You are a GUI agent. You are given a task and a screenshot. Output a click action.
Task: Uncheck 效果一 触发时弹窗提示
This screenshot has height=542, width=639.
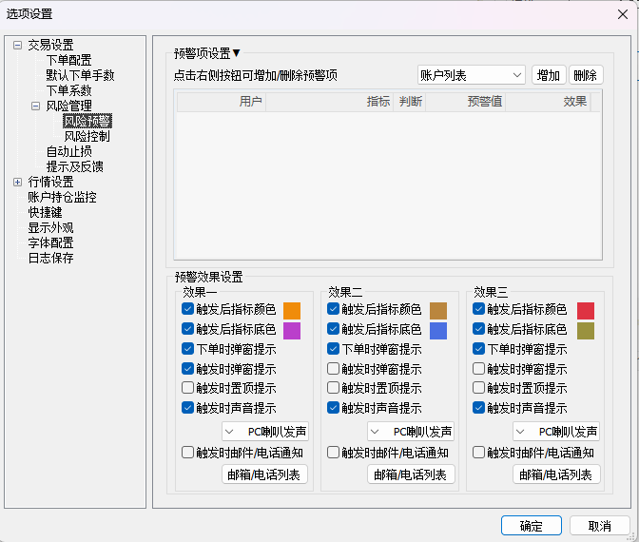(x=187, y=368)
